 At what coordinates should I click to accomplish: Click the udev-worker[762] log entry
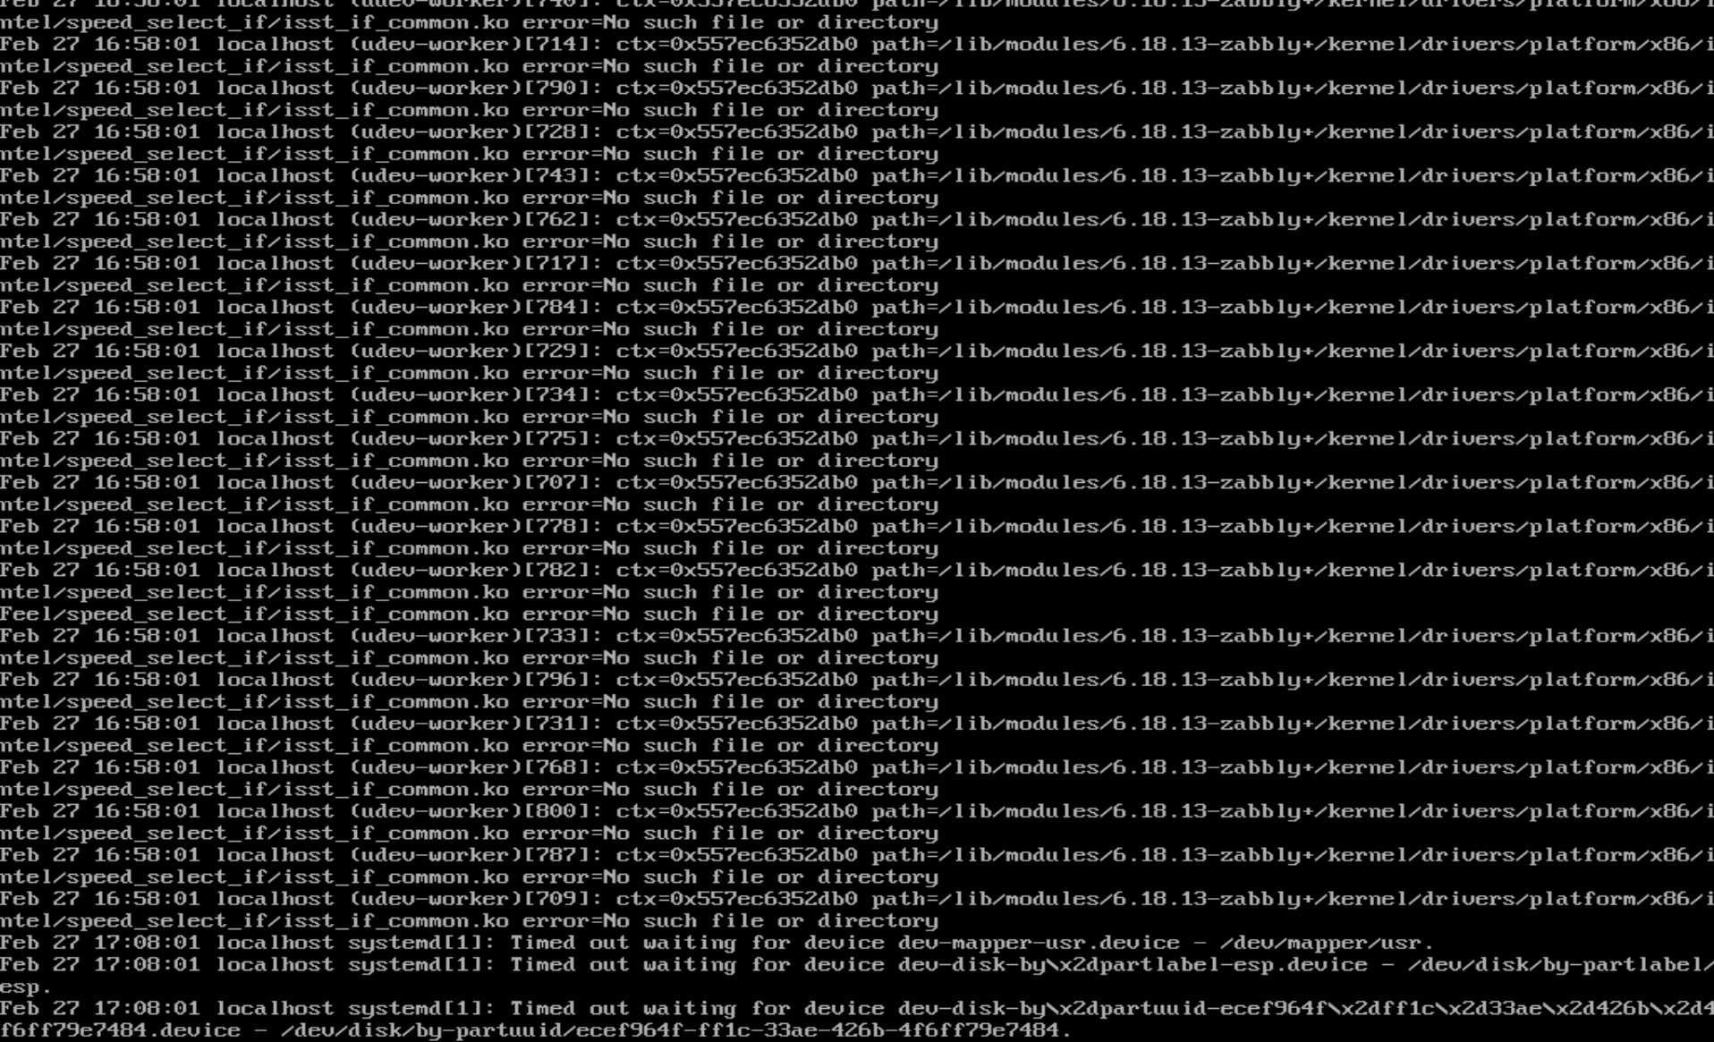[x=857, y=231]
